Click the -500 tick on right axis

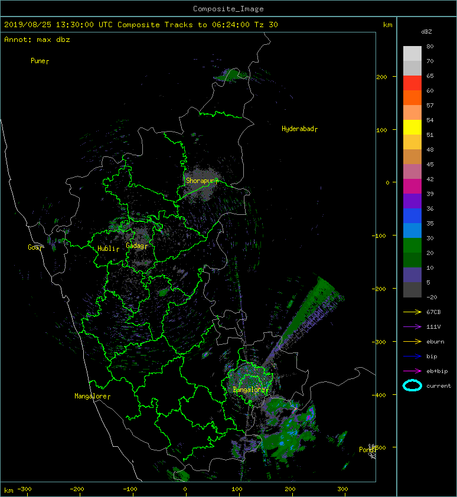click(378, 447)
